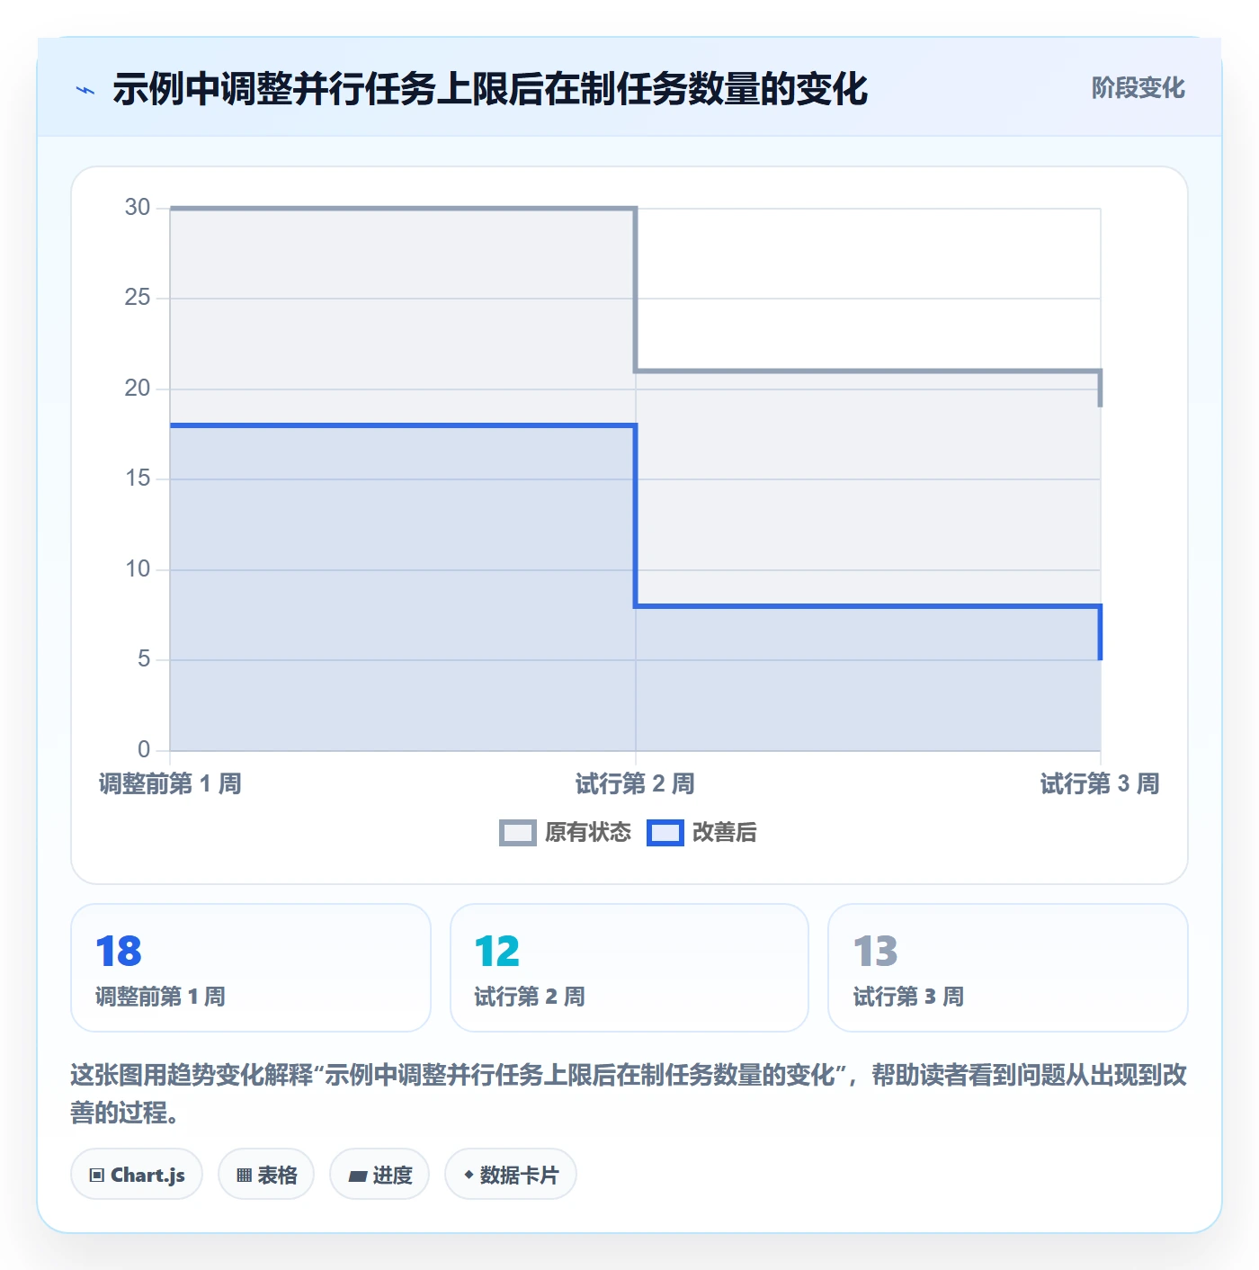This screenshot has height=1270, width=1259.
Task: Click the blue step line at value 18
Action: click(403, 425)
